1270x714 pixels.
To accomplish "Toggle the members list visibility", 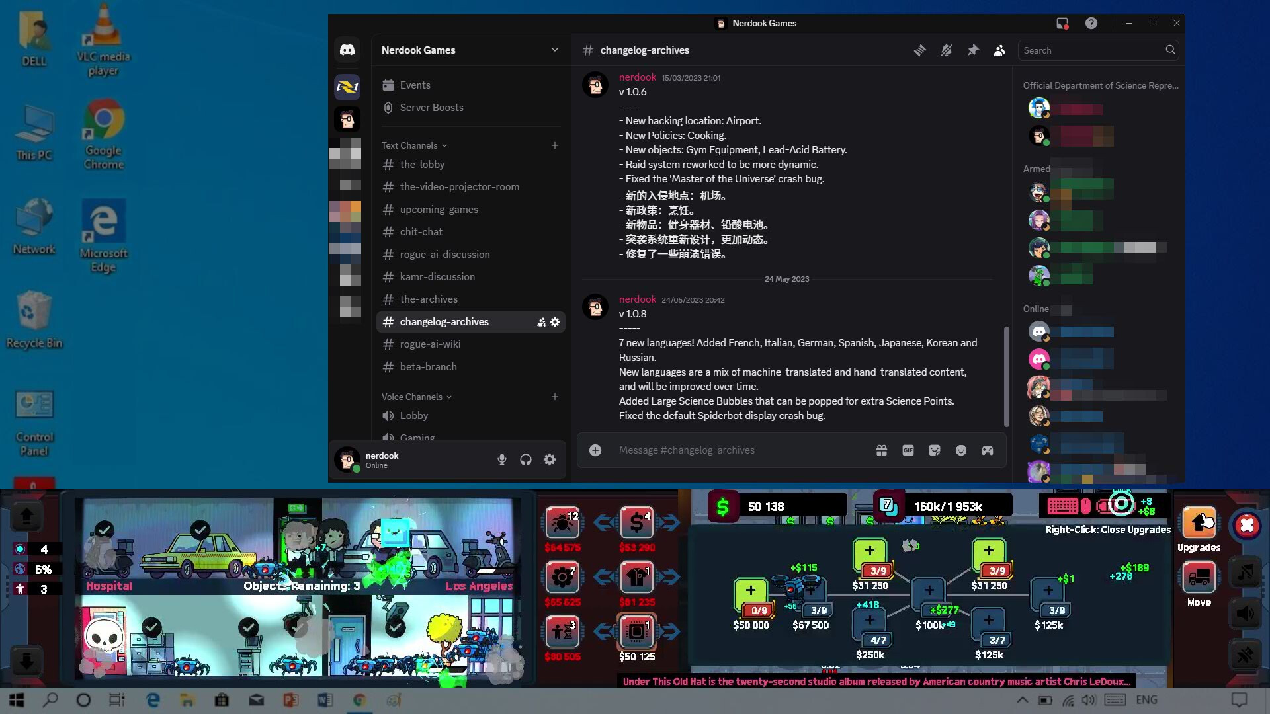I will (999, 50).
